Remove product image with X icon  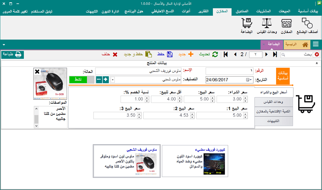click(x=37, y=72)
